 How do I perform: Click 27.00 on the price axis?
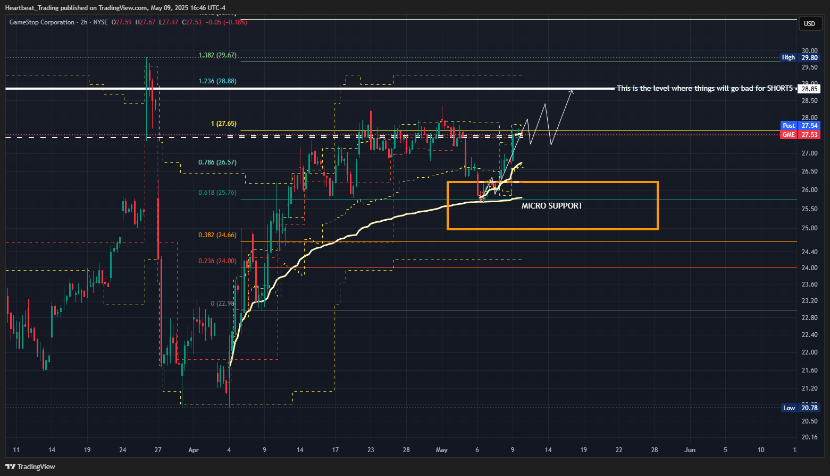click(x=809, y=153)
